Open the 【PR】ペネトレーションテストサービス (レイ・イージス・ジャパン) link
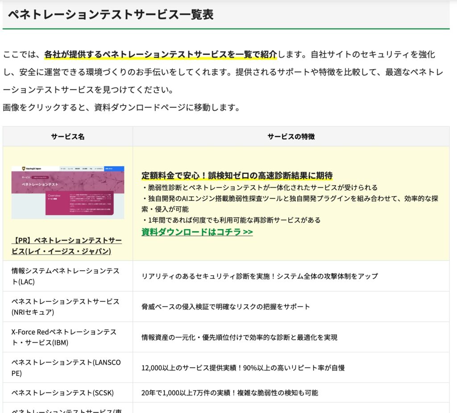Image resolution: width=457 pixels, height=413 pixels. 66,246
